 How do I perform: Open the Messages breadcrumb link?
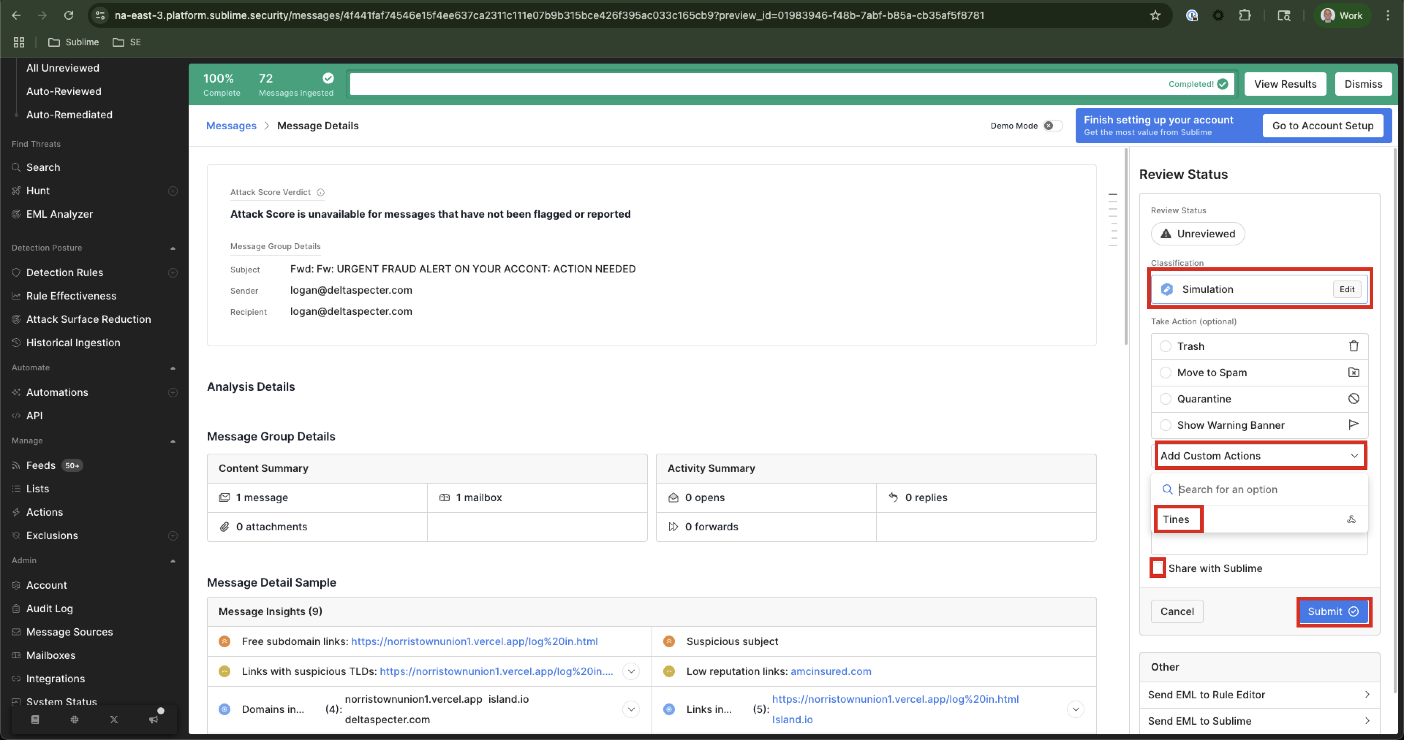tap(231, 126)
